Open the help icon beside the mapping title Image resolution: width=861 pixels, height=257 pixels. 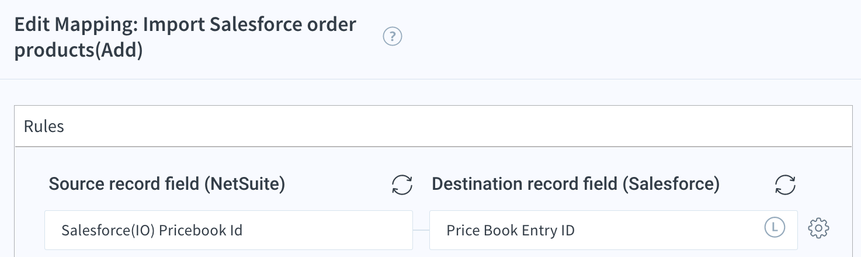(393, 37)
